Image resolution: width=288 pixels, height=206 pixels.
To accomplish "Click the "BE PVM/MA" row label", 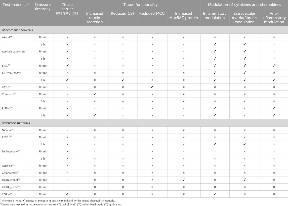I will coord(11,73).
